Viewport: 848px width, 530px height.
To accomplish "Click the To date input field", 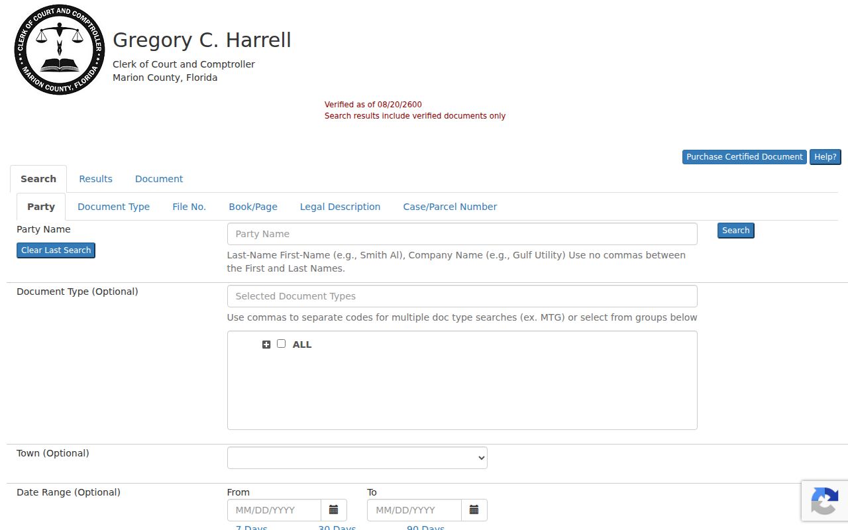I will tap(415, 510).
